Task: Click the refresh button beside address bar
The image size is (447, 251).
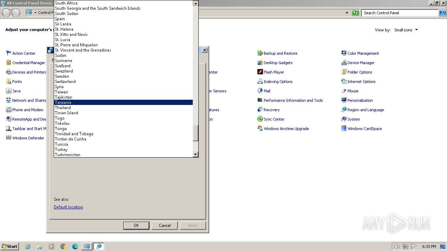Action: [356, 13]
